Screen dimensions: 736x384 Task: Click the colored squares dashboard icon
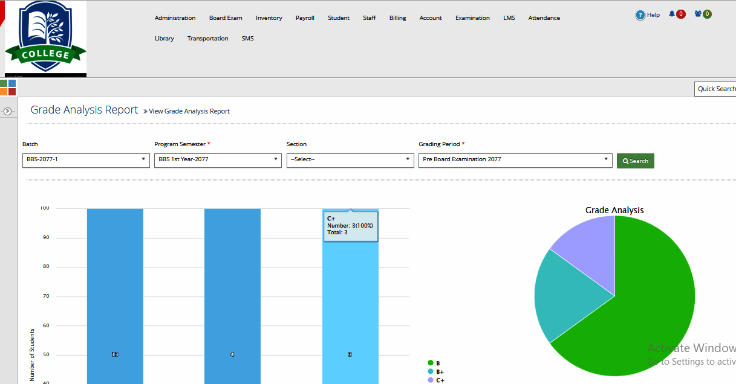click(8, 88)
